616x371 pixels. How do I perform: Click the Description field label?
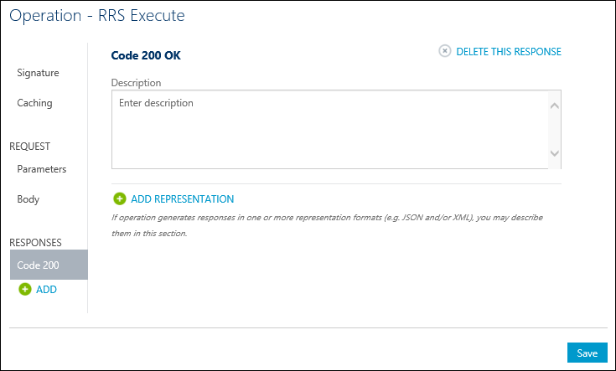[136, 82]
